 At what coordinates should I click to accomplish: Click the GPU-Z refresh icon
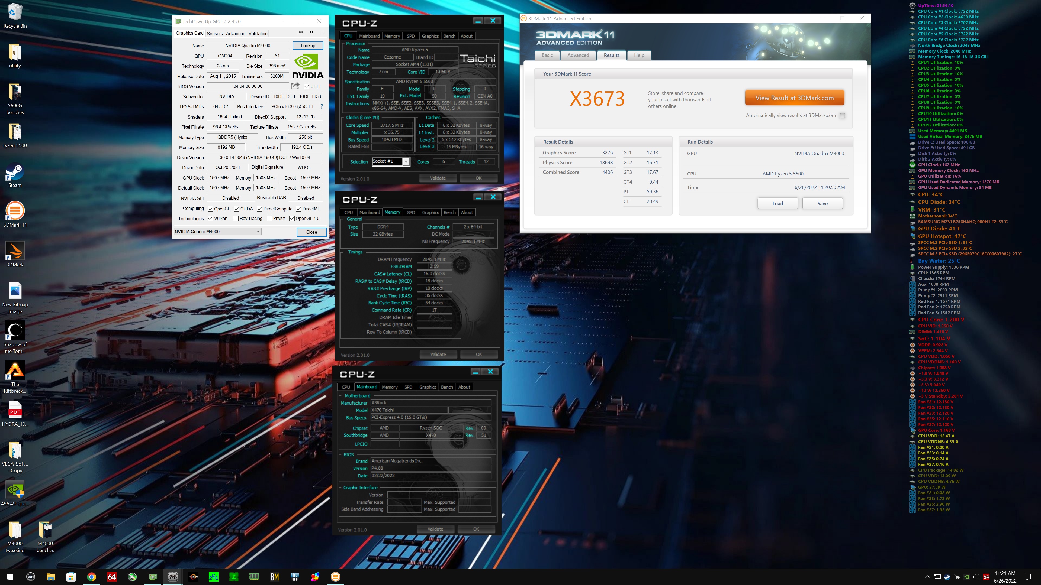coord(311,32)
